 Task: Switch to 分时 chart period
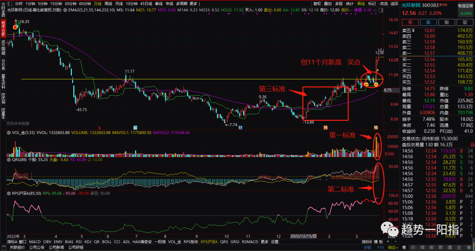(19, 4)
